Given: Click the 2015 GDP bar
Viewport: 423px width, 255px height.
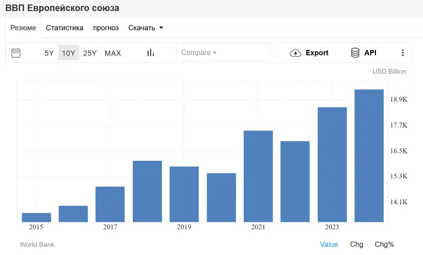Looking at the screenshot, I should point(36,217).
